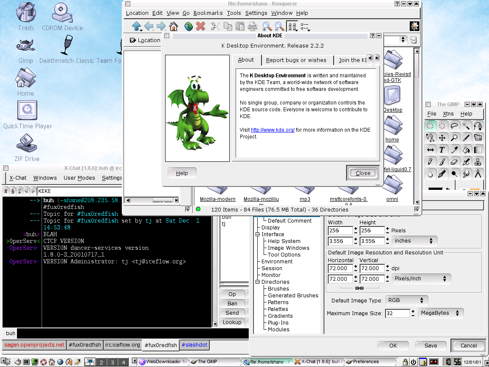Select the Airbrush tool in GIMP toolbox
Viewport: 489px width, 367px height.
coord(466,162)
